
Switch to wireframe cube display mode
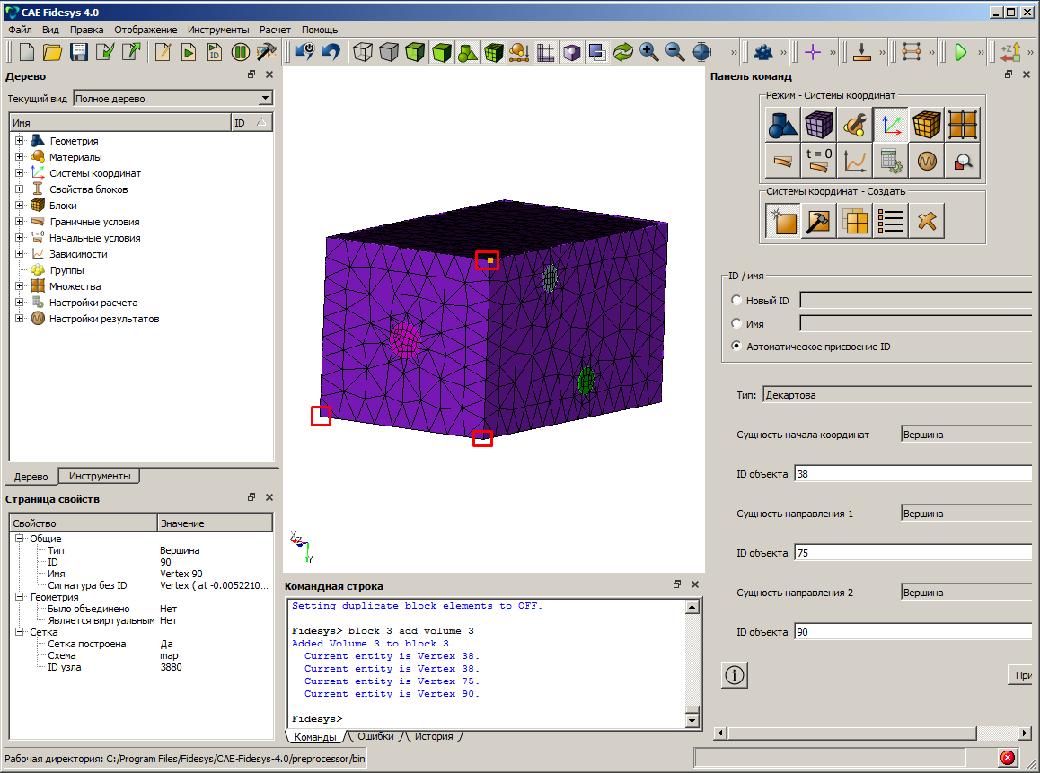click(x=363, y=52)
